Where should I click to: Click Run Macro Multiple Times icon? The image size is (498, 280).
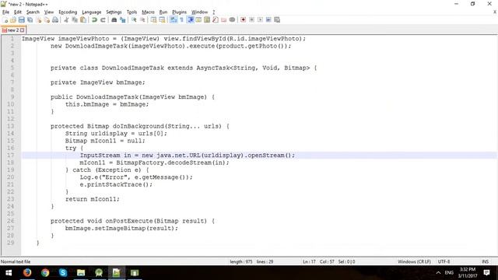coord(268,19)
